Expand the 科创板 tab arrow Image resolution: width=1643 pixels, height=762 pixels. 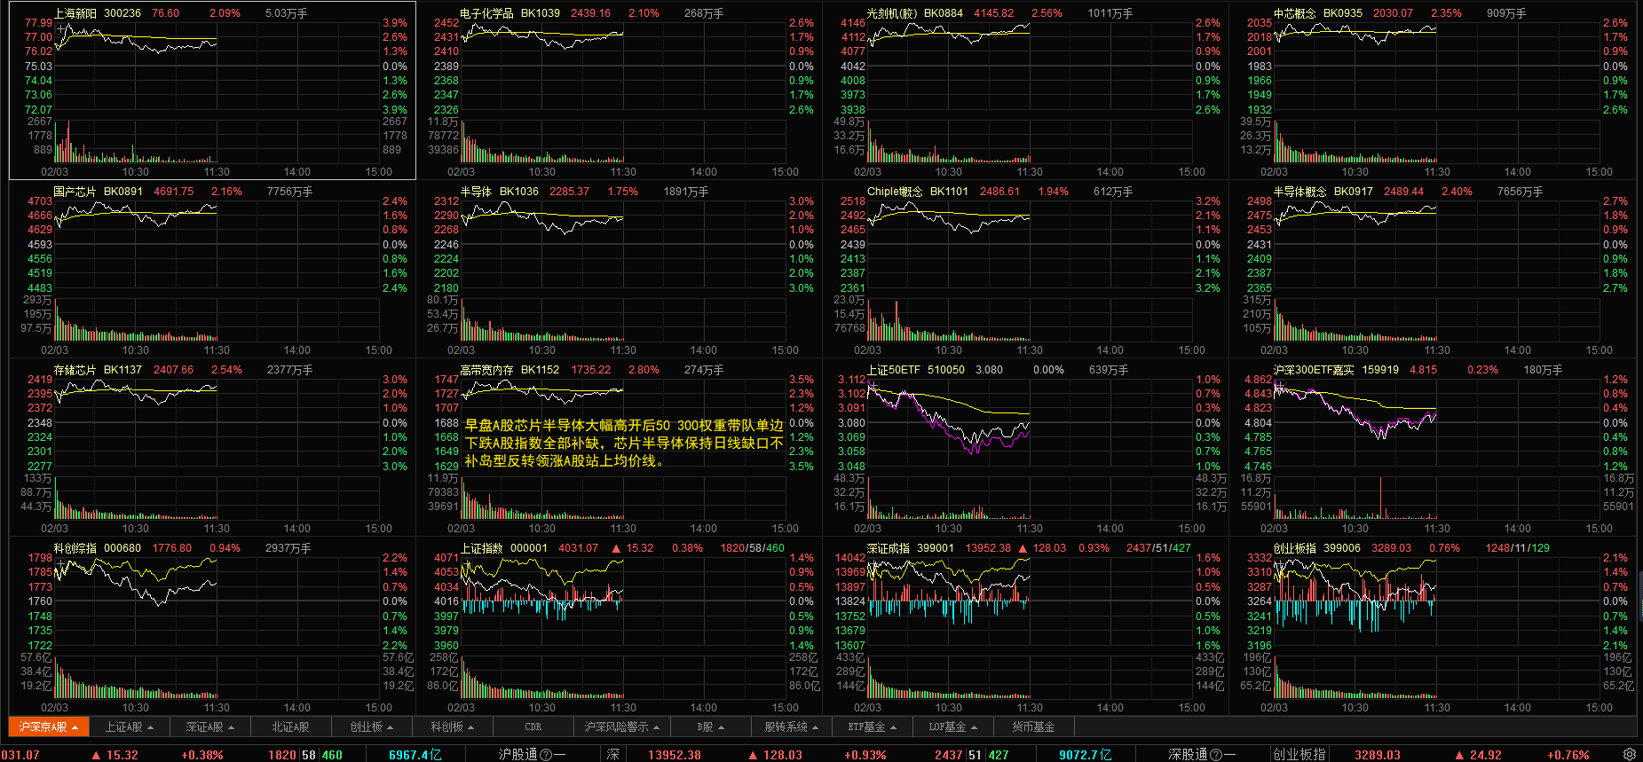(x=471, y=728)
